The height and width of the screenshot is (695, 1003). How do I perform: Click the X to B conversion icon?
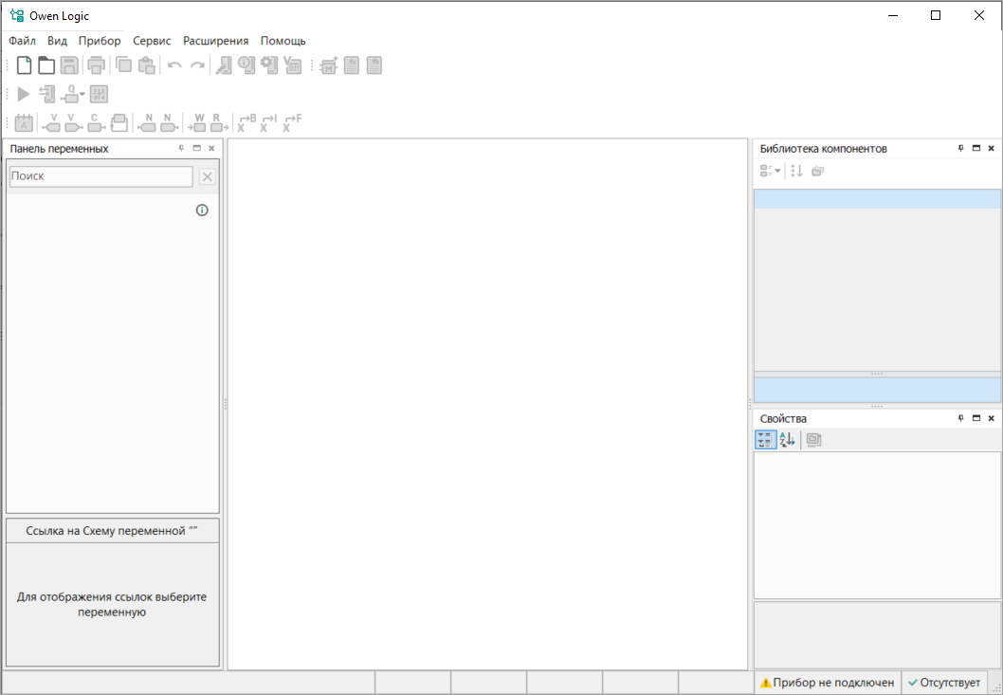click(x=246, y=123)
